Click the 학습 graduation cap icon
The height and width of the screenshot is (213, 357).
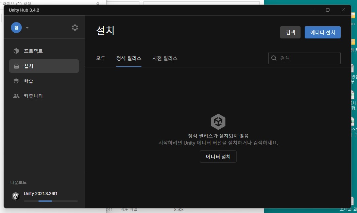pyautogui.click(x=16, y=81)
